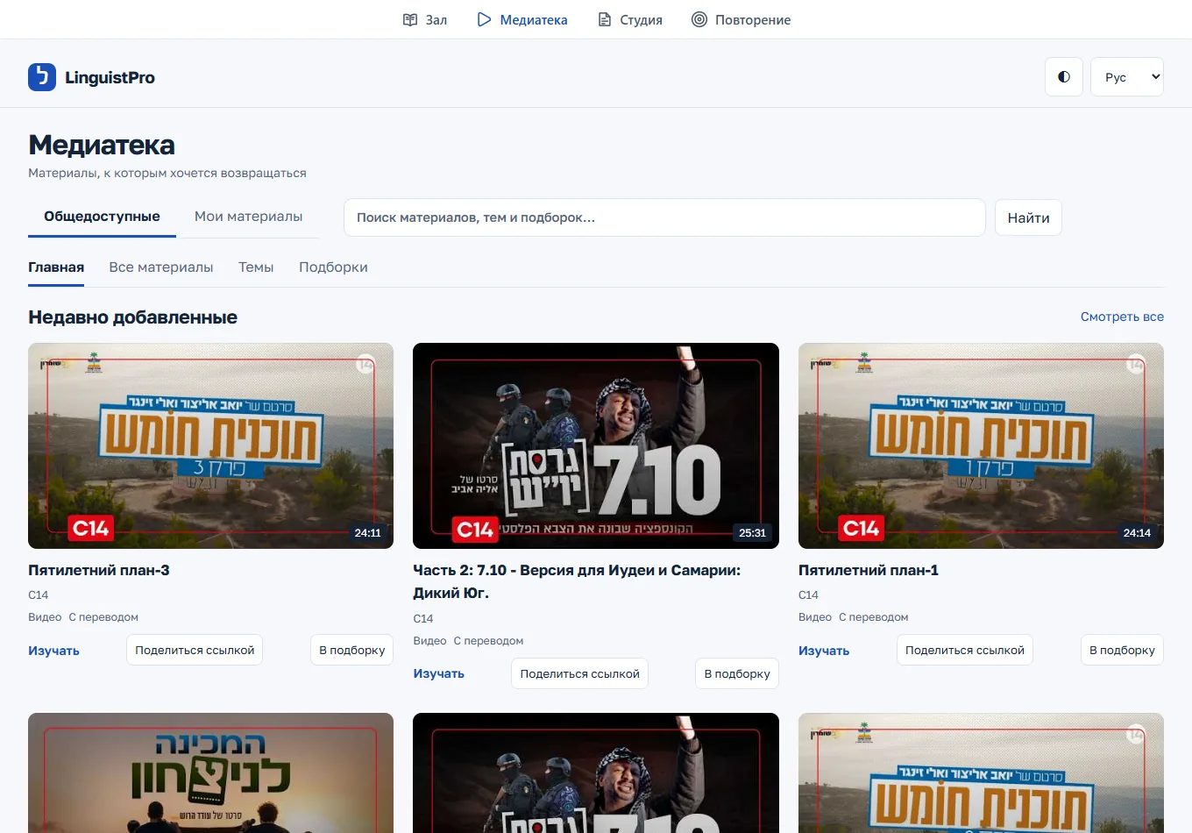Image resolution: width=1192 pixels, height=833 pixels.
Task: Click the Часть 2: 7.10 title text
Action: point(577,581)
